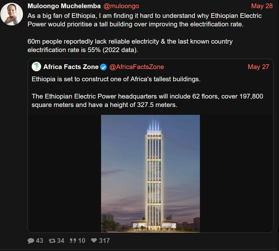279x251 pixels.
Task: Click the heart likes icon
Action: [x=94, y=241]
